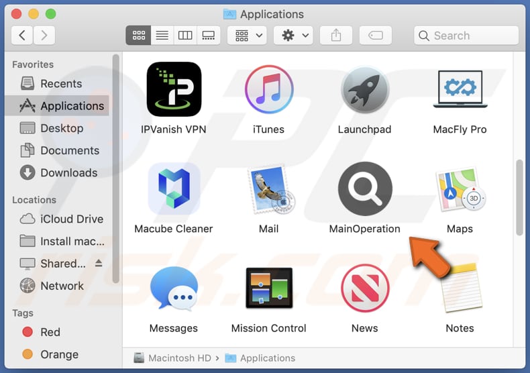Click the Share toolbar button
The height and width of the screenshot is (373, 530).
pos(336,35)
